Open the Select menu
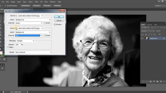Image resolution: width=166 pixels, height=93 pixels. click(x=30, y=2)
